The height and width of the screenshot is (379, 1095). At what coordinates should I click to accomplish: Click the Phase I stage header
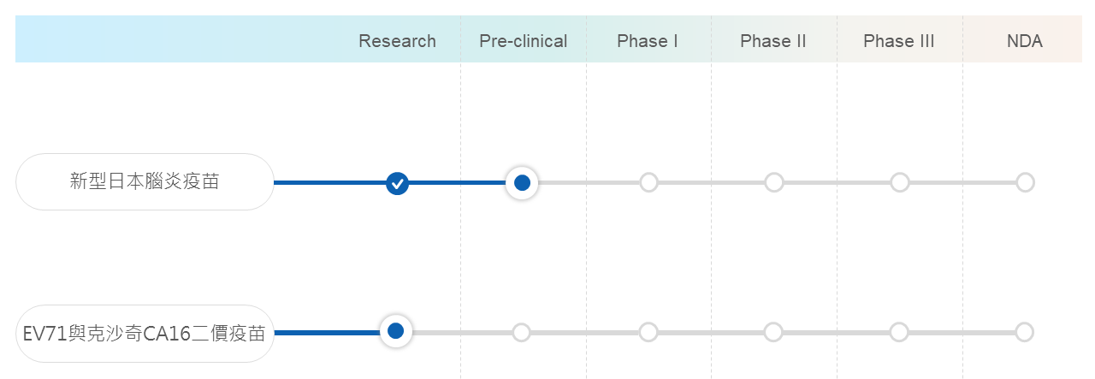click(648, 41)
